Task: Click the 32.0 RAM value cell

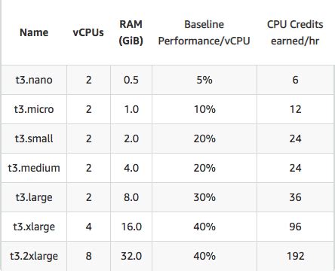Action: coord(131,256)
